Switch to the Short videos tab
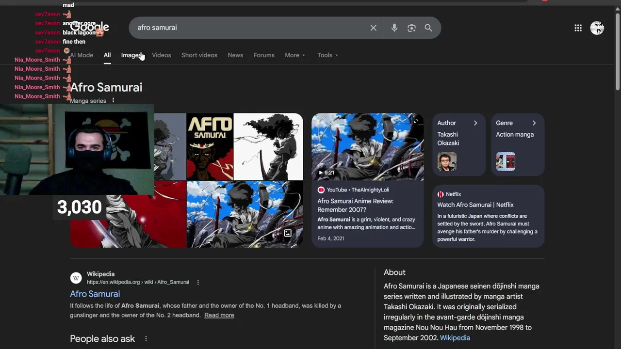 pos(199,55)
